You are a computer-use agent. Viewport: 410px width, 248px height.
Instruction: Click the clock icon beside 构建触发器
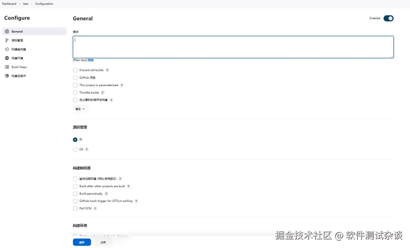click(x=6, y=49)
